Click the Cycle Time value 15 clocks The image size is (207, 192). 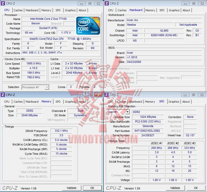pyautogui.click(x=61, y=153)
